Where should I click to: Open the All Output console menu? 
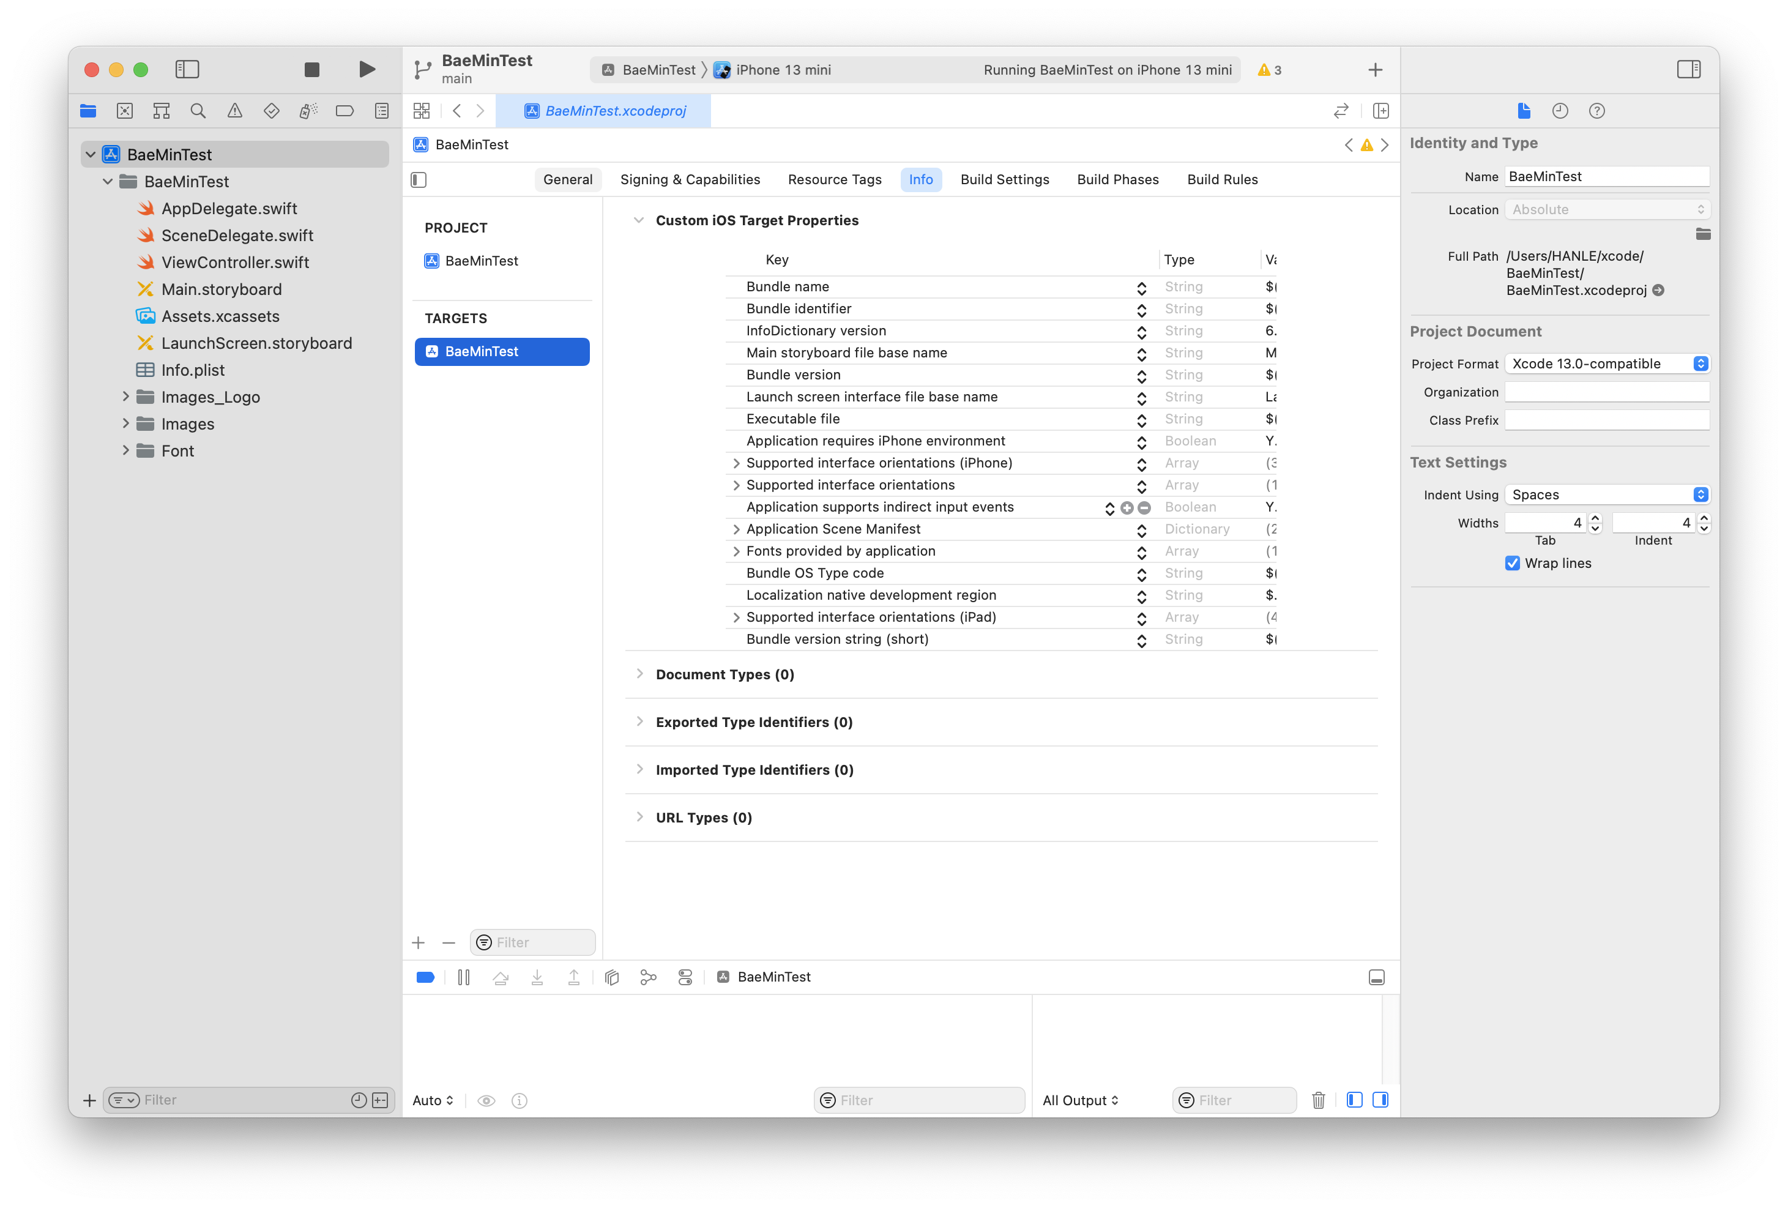[1079, 1100]
